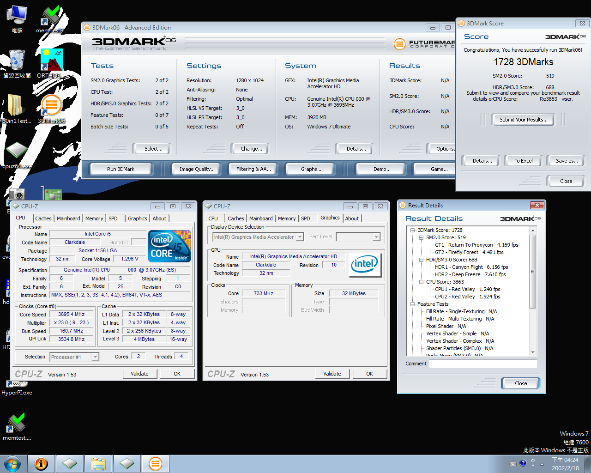The image size is (591, 473).
Task: Collapse the HDR/SM3.0 Score: 688 node
Action: (x=421, y=260)
